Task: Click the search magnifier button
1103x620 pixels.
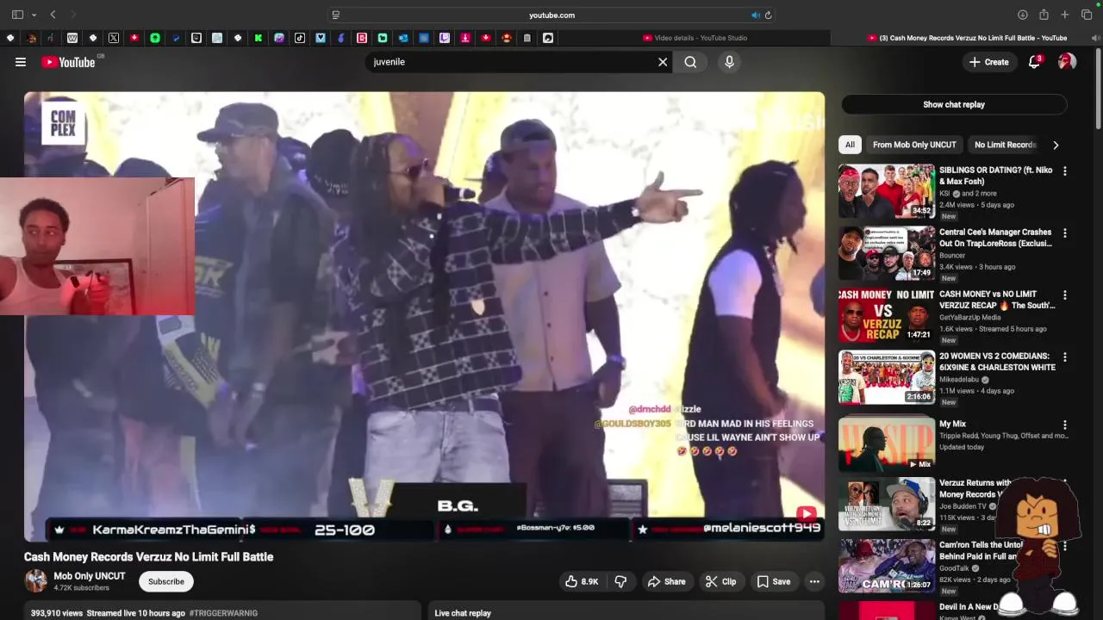Action: click(690, 62)
